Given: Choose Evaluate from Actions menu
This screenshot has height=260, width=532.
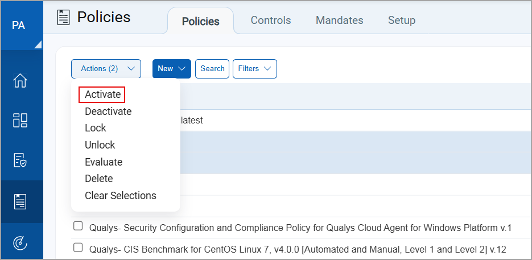Looking at the screenshot, I should pyautogui.click(x=104, y=162).
